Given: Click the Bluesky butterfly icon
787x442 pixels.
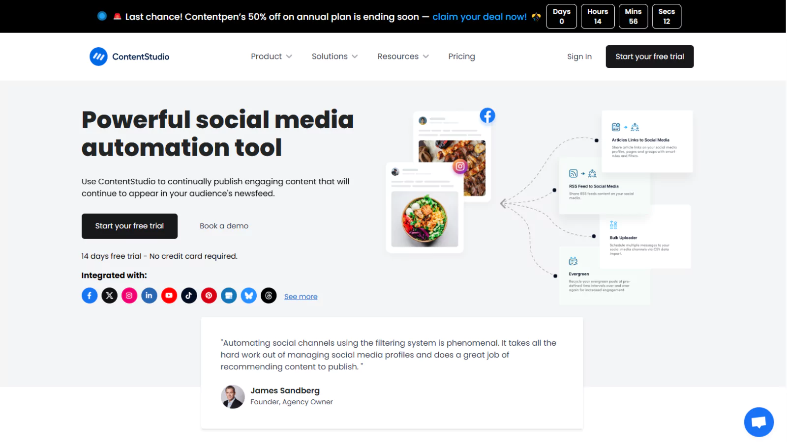Looking at the screenshot, I should point(249,296).
